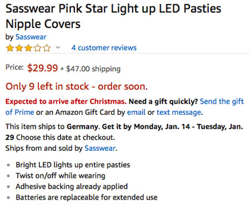Image resolution: width=250 pixels, height=209 pixels.
Task: Click the third filled gold star
Action: click(28, 48)
